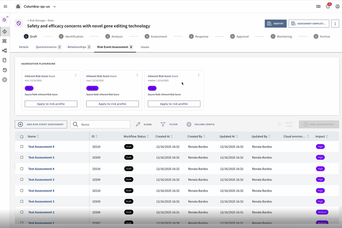Check the Test Assessment 2 row checkbox
Image resolution: width=342 pixels, height=228 pixels.
[x=22, y=212]
